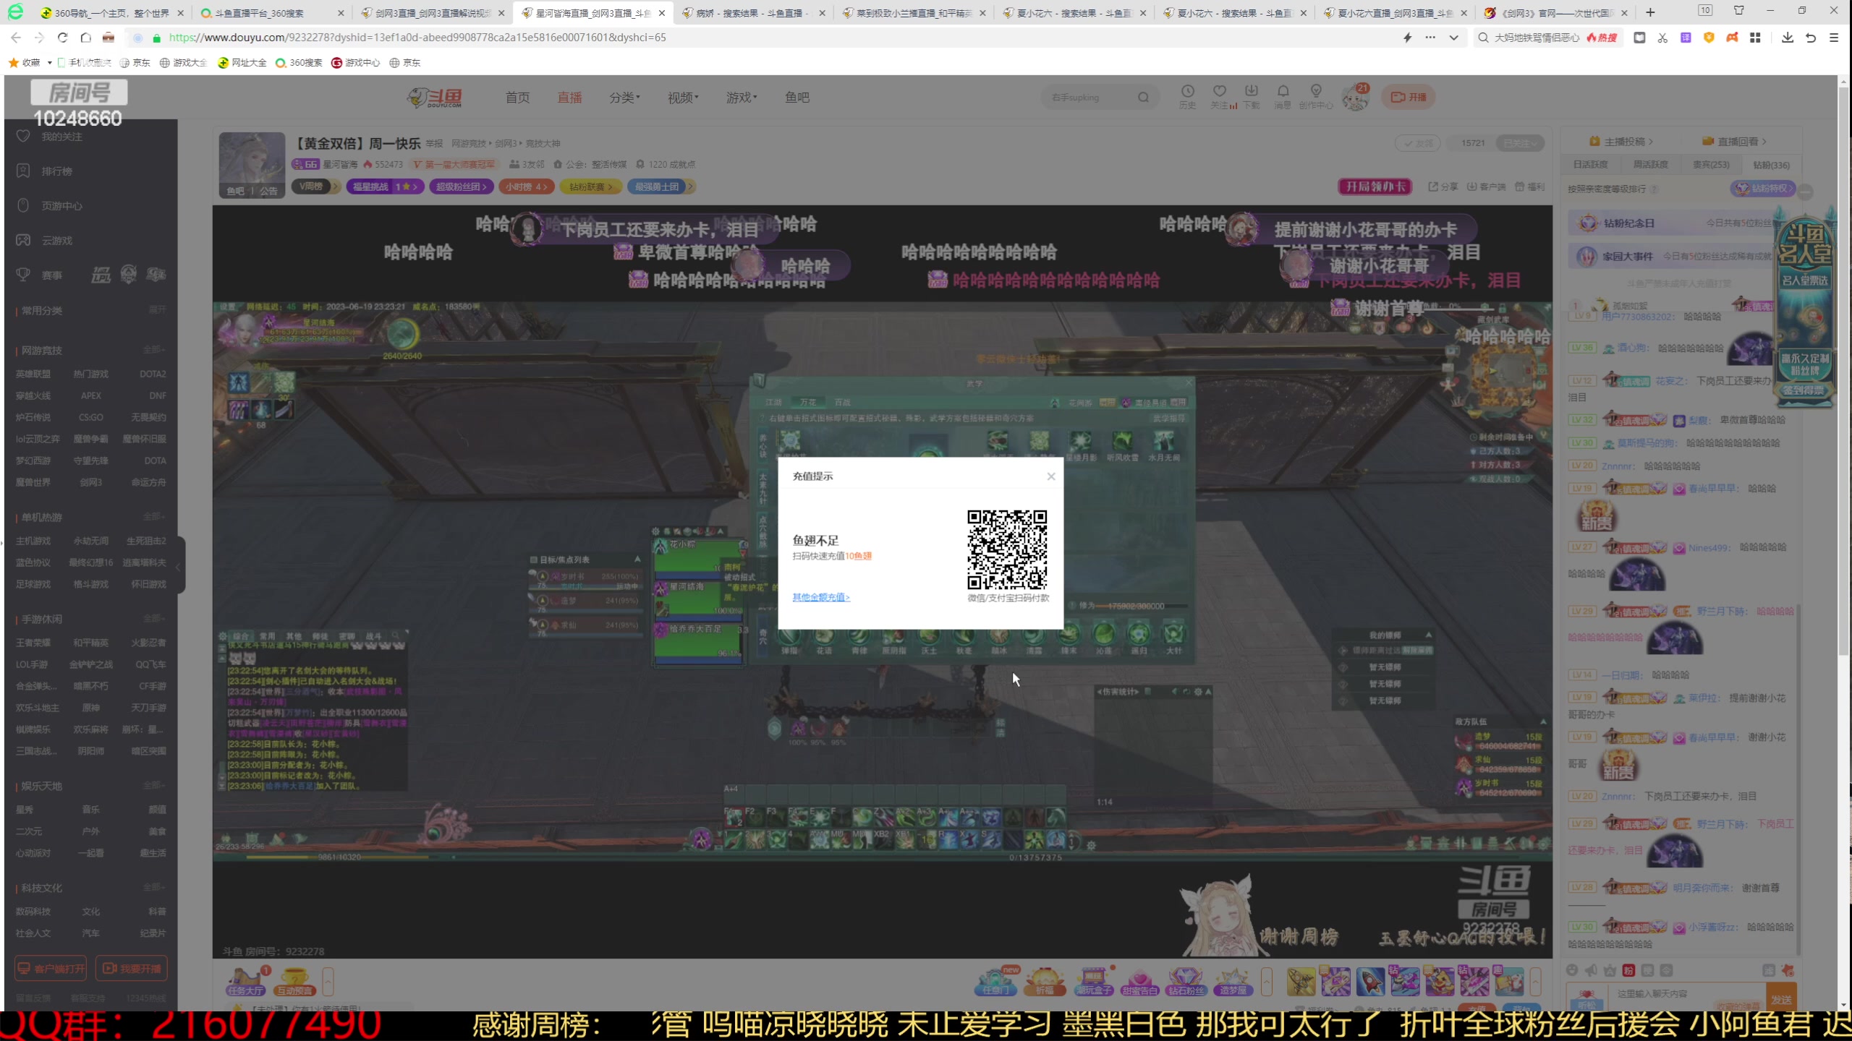Open the 关注 heart icon in header
Viewport: 1852px width, 1041px height.
click(x=1220, y=96)
